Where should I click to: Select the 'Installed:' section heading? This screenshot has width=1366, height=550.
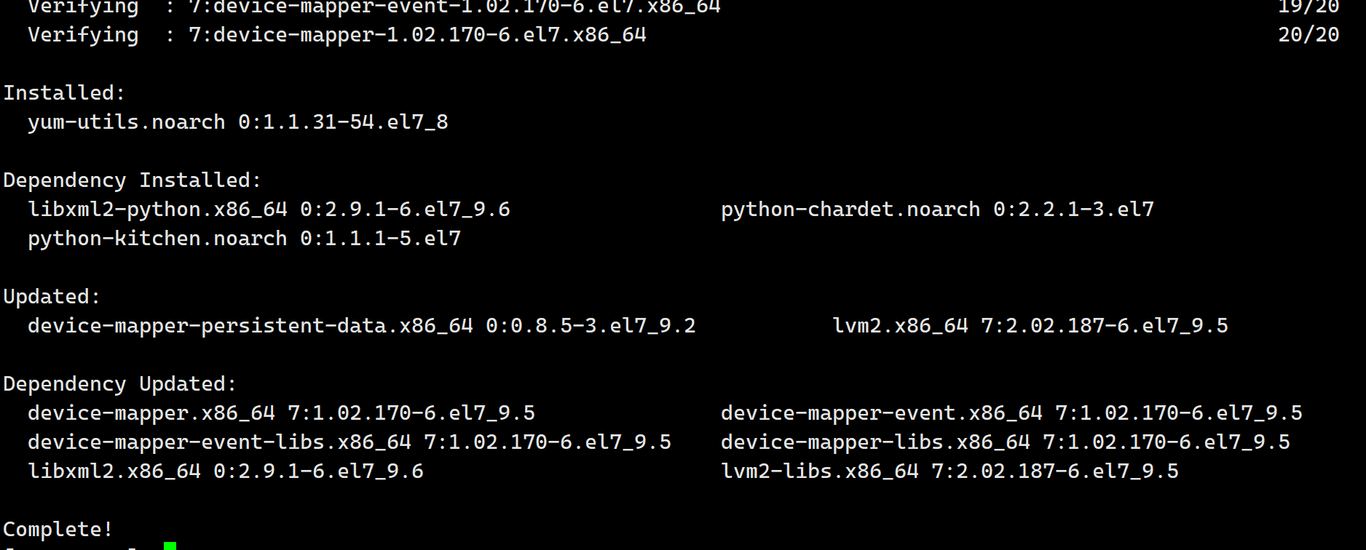tap(64, 92)
